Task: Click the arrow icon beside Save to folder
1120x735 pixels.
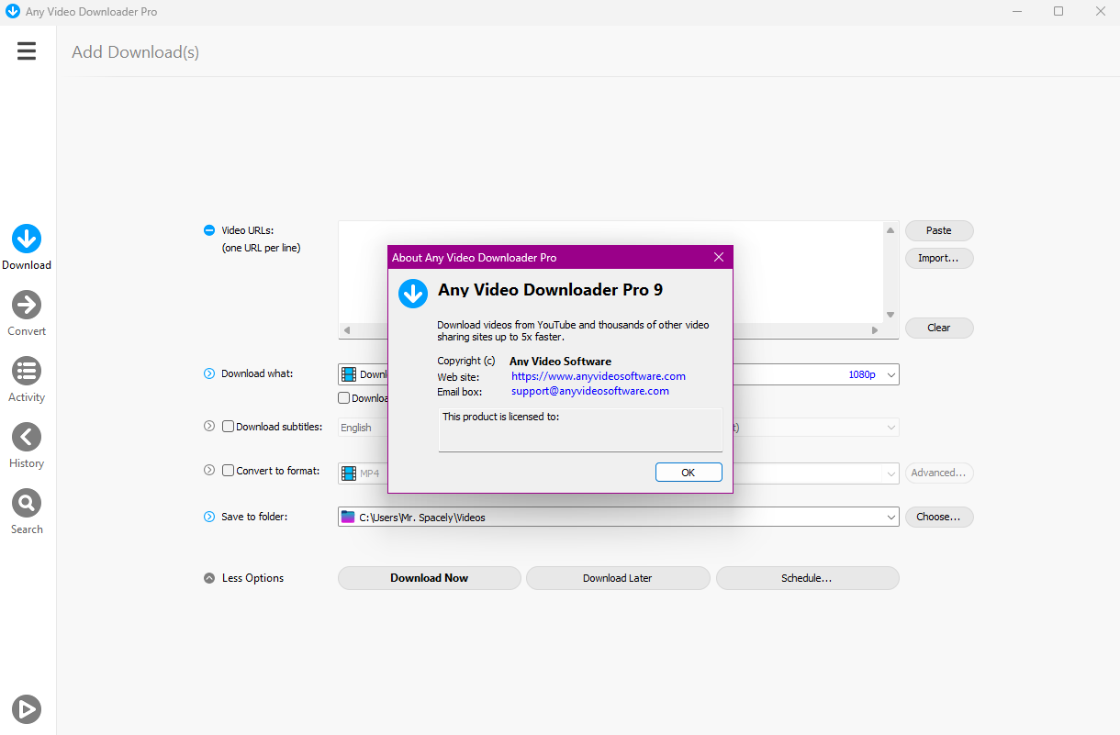Action: [x=208, y=517]
